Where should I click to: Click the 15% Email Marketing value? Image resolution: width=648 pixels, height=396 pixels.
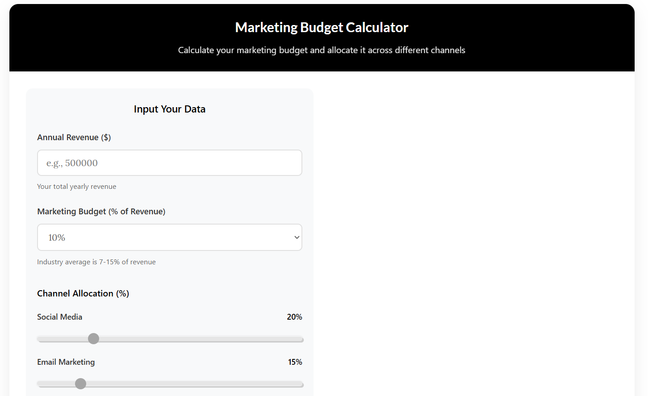click(x=295, y=362)
